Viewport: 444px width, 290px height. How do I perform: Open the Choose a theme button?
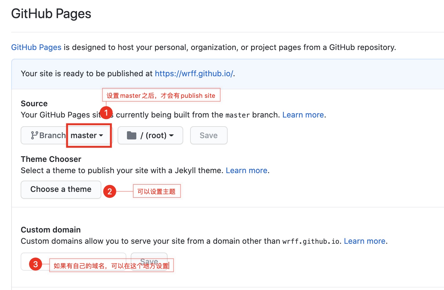(x=61, y=189)
